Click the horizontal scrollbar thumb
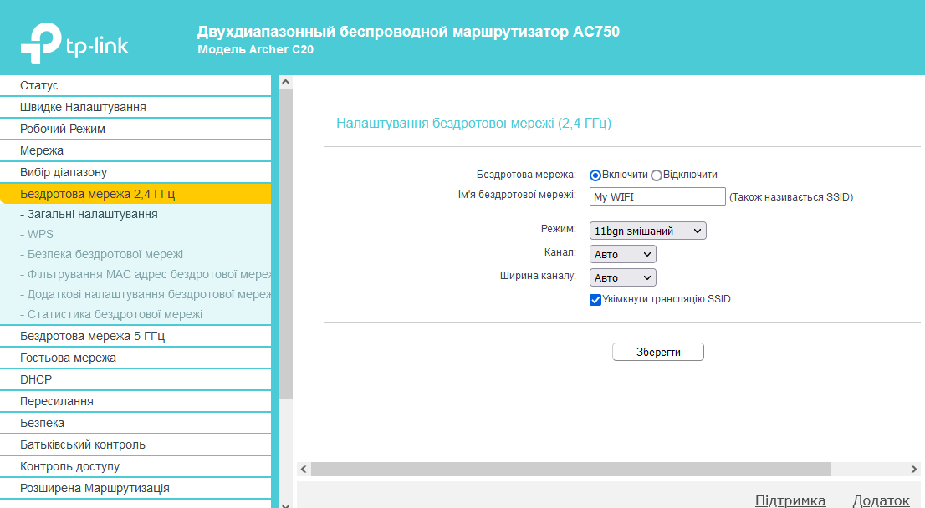Viewport: 925px width, 508px height. pyautogui.click(x=571, y=469)
